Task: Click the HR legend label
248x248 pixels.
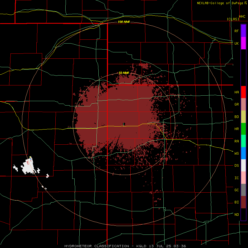Action: [236, 129]
